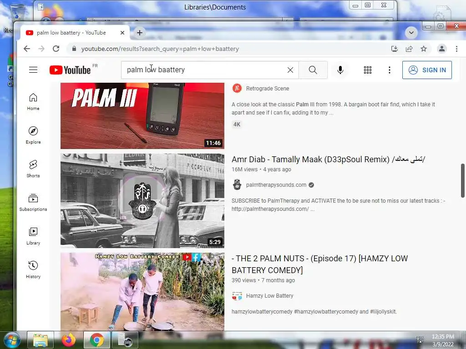Go to YouTube home via logo
The height and width of the screenshot is (349, 466).
point(70,70)
